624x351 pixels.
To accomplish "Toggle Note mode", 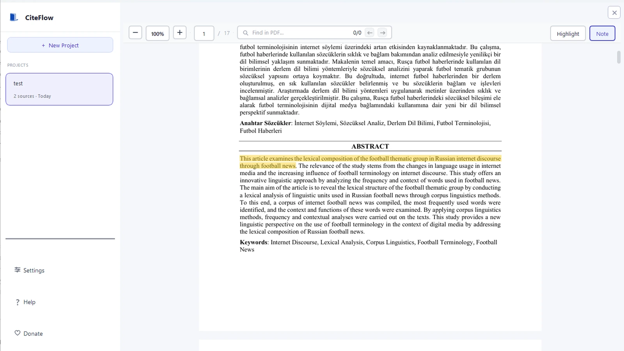I will 602,33.
